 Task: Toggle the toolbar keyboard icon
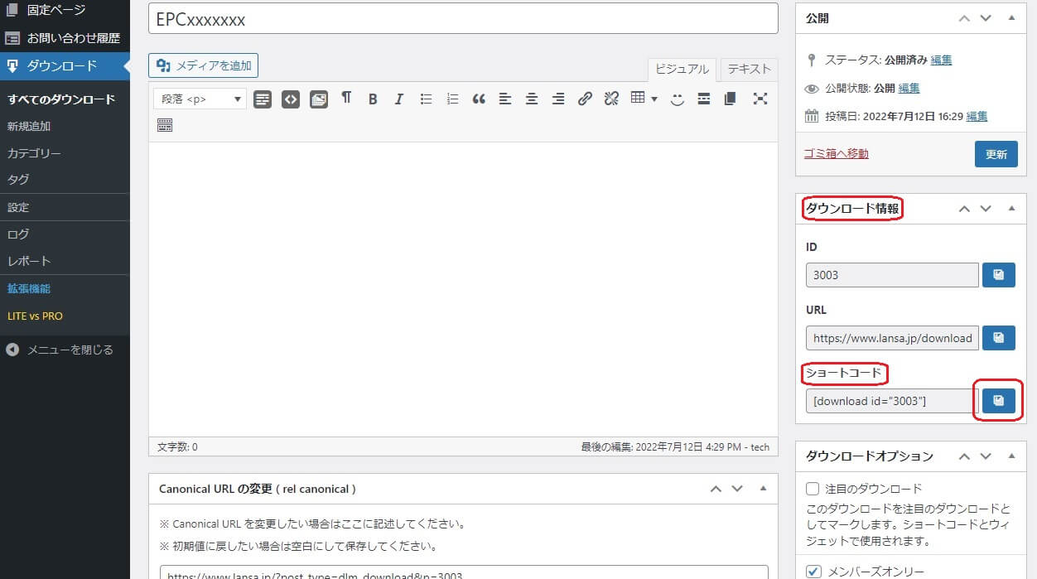coord(165,125)
